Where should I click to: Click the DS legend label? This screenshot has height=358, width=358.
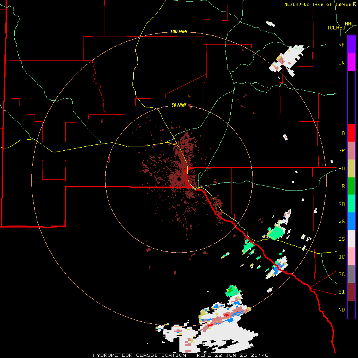[341, 239]
